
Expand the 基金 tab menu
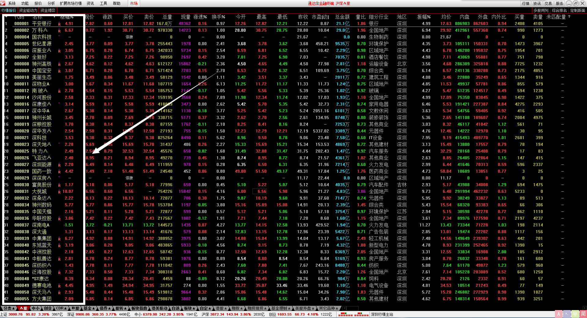(89, 308)
